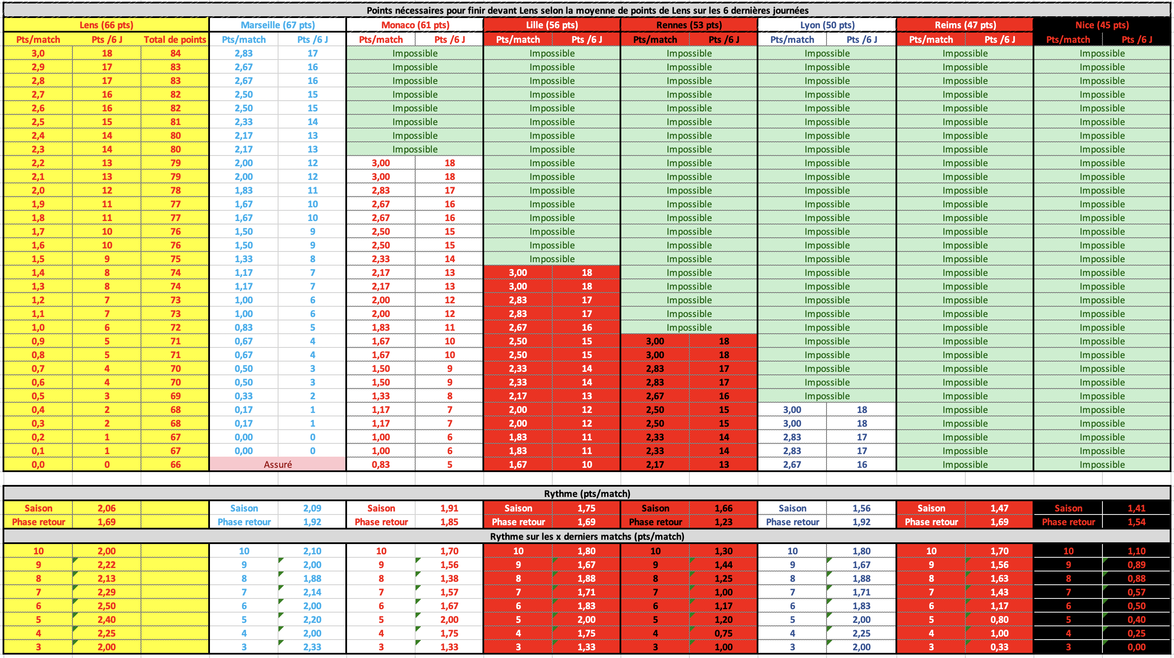This screenshot has width=1174, height=658.
Task: Select Lens total points cell "72"
Action: tap(175, 327)
